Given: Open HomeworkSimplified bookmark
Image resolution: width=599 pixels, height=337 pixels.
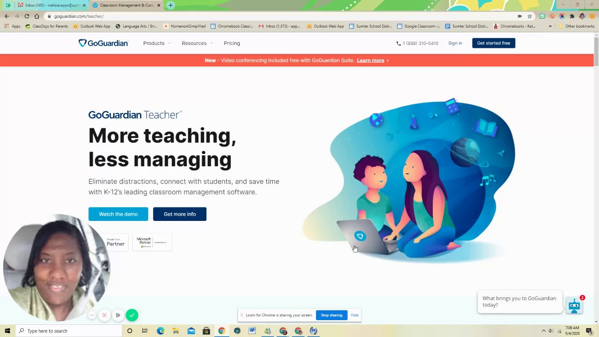Looking at the screenshot, I should (x=184, y=26).
